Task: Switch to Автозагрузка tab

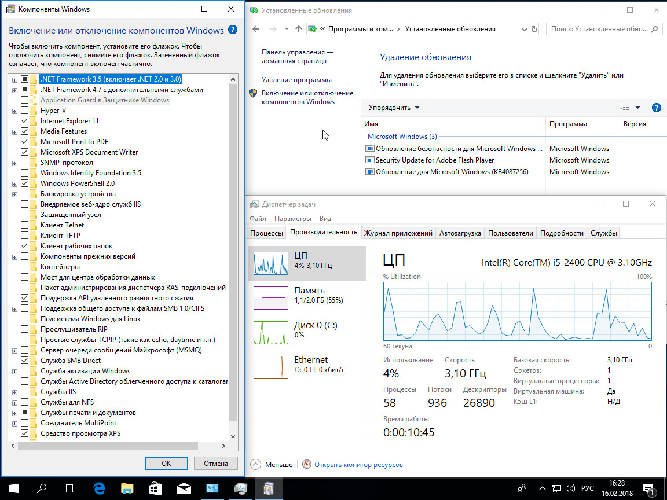Action: pyautogui.click(x=460, y=233)
